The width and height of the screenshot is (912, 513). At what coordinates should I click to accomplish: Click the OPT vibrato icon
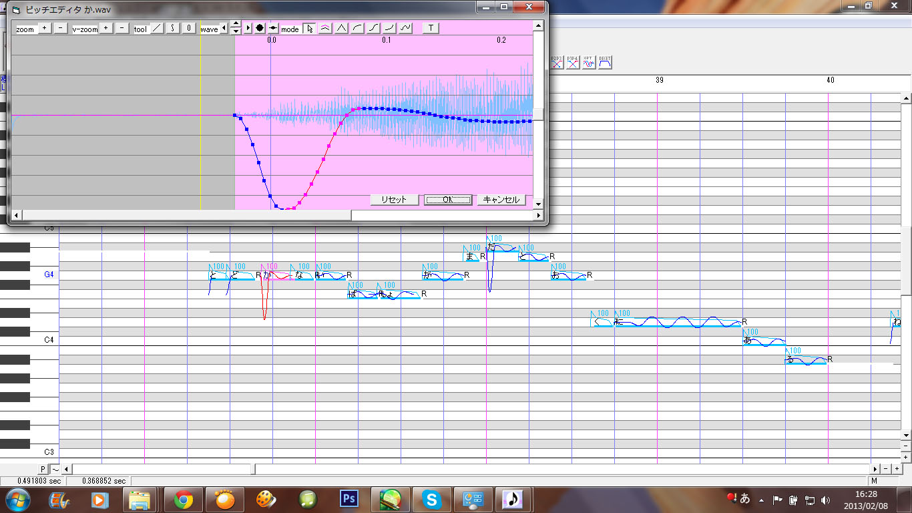click(588, 62)
